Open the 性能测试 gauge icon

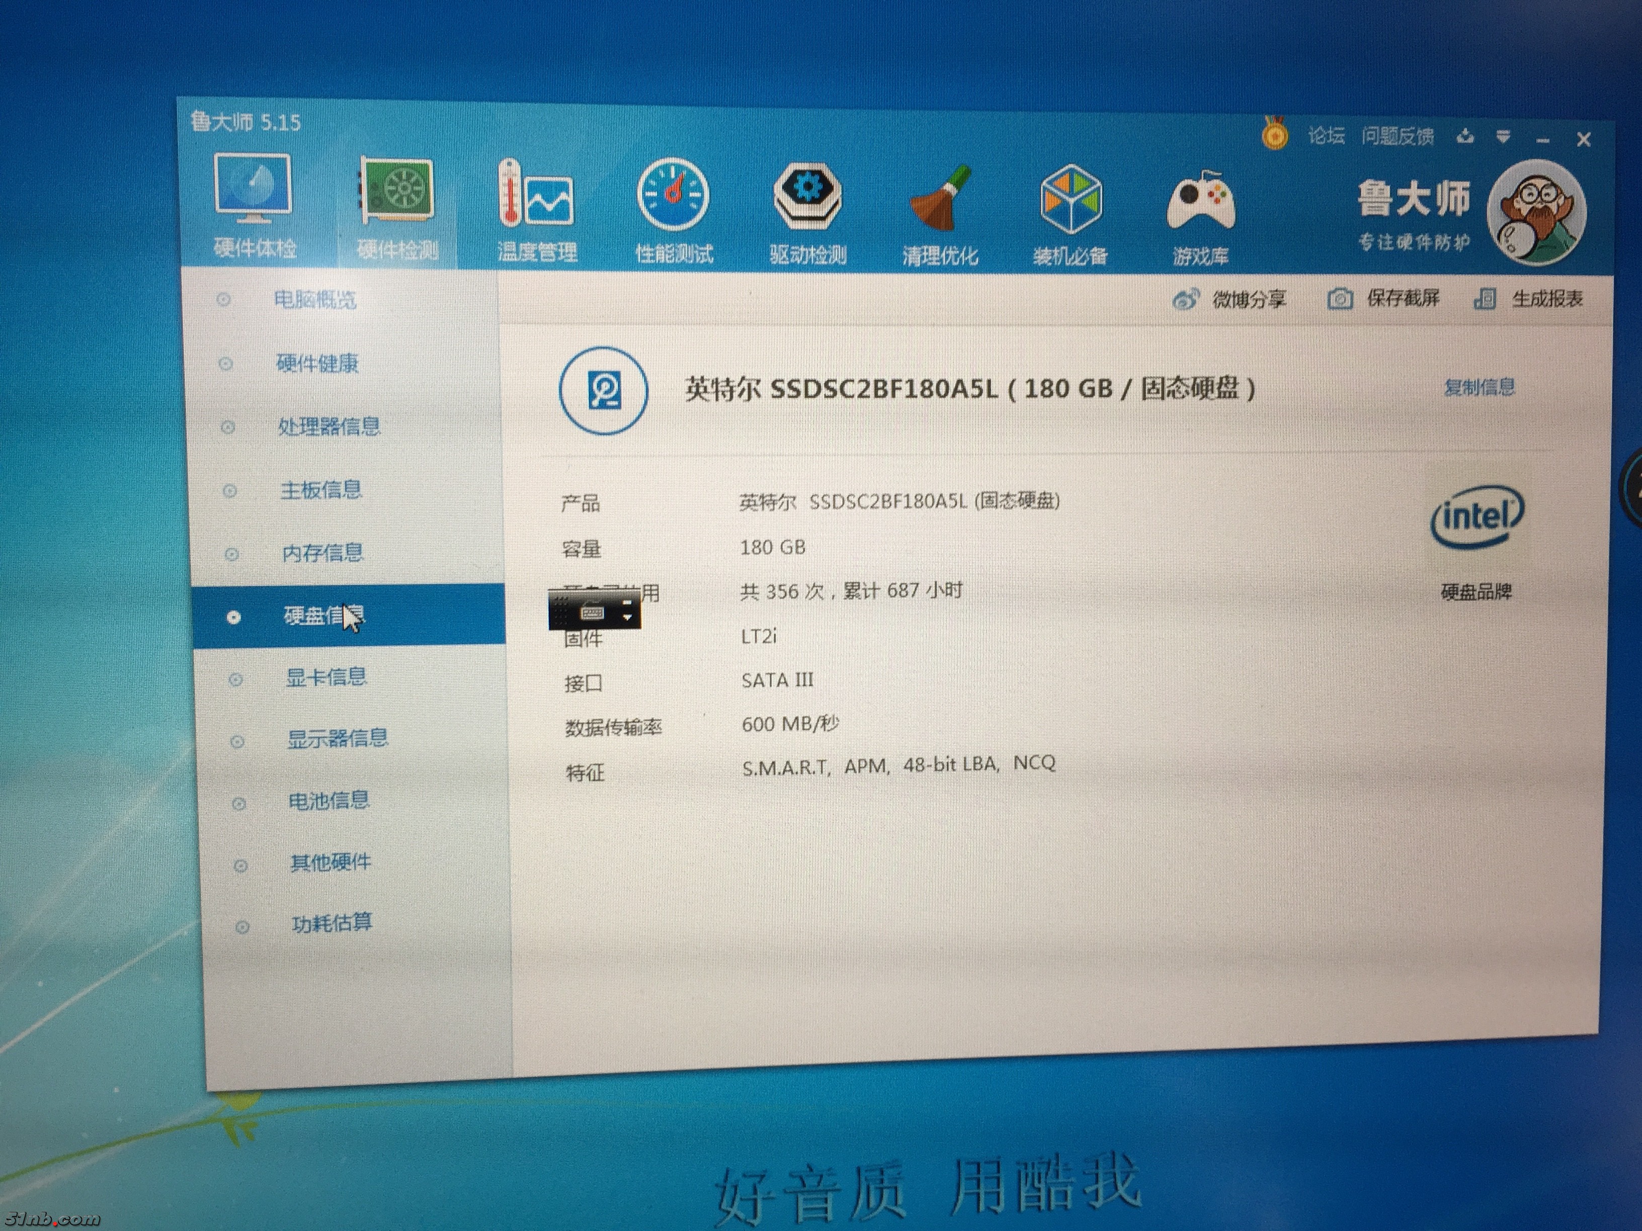click(673, 195)
